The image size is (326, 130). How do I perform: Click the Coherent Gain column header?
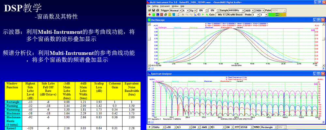115,91
